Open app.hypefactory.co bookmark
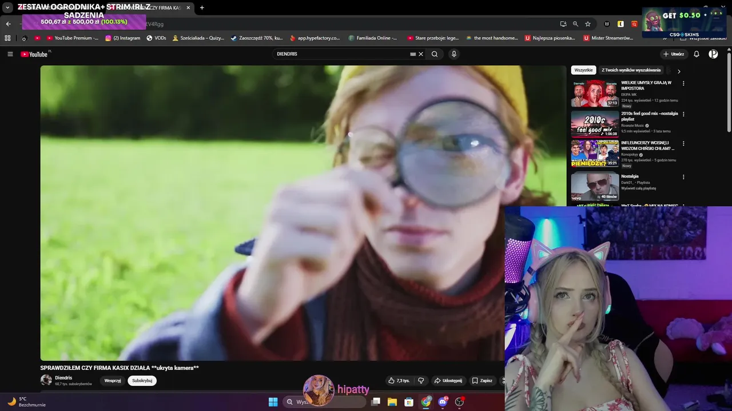The height and width of the screenshot is (411, 732). pyautogui.click(x=315, y=38)
